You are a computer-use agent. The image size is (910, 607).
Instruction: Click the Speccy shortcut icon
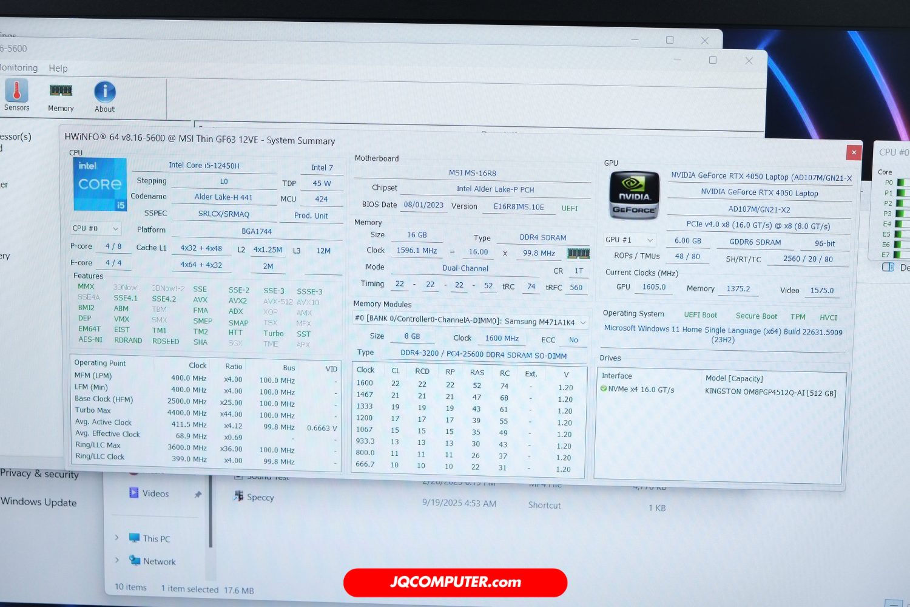tap(238, 496)
